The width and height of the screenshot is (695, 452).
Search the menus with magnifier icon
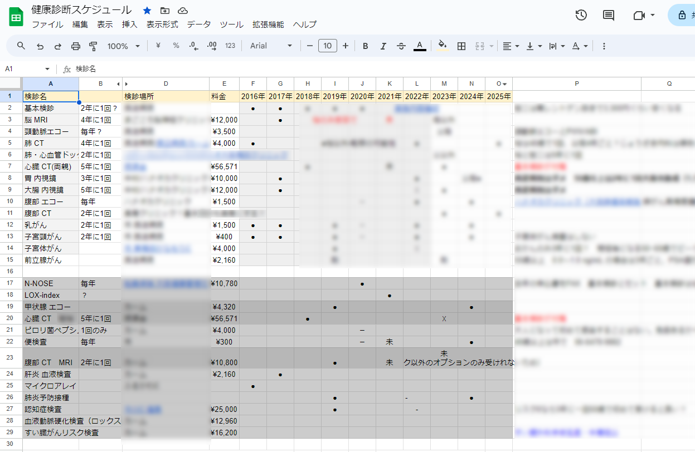coord(21,46)
